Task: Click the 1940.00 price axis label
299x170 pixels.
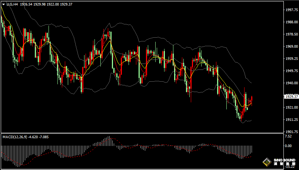Action: (291, 83)
